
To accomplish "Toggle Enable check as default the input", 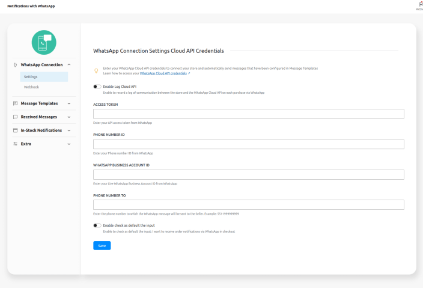I will [x=97, y=225].
